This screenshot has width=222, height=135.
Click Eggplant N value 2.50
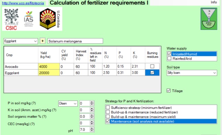tap(109, 73)
